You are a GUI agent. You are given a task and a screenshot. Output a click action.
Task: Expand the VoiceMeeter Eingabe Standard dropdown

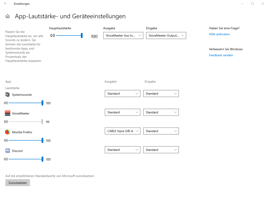pos(161,112)
